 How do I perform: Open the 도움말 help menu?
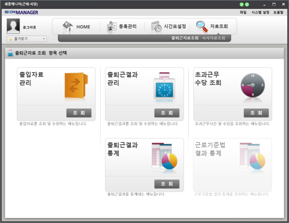(278, 12)
